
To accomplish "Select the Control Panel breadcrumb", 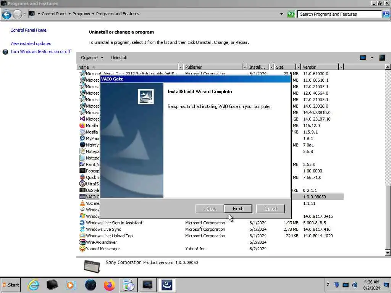I will coord(54,14).
